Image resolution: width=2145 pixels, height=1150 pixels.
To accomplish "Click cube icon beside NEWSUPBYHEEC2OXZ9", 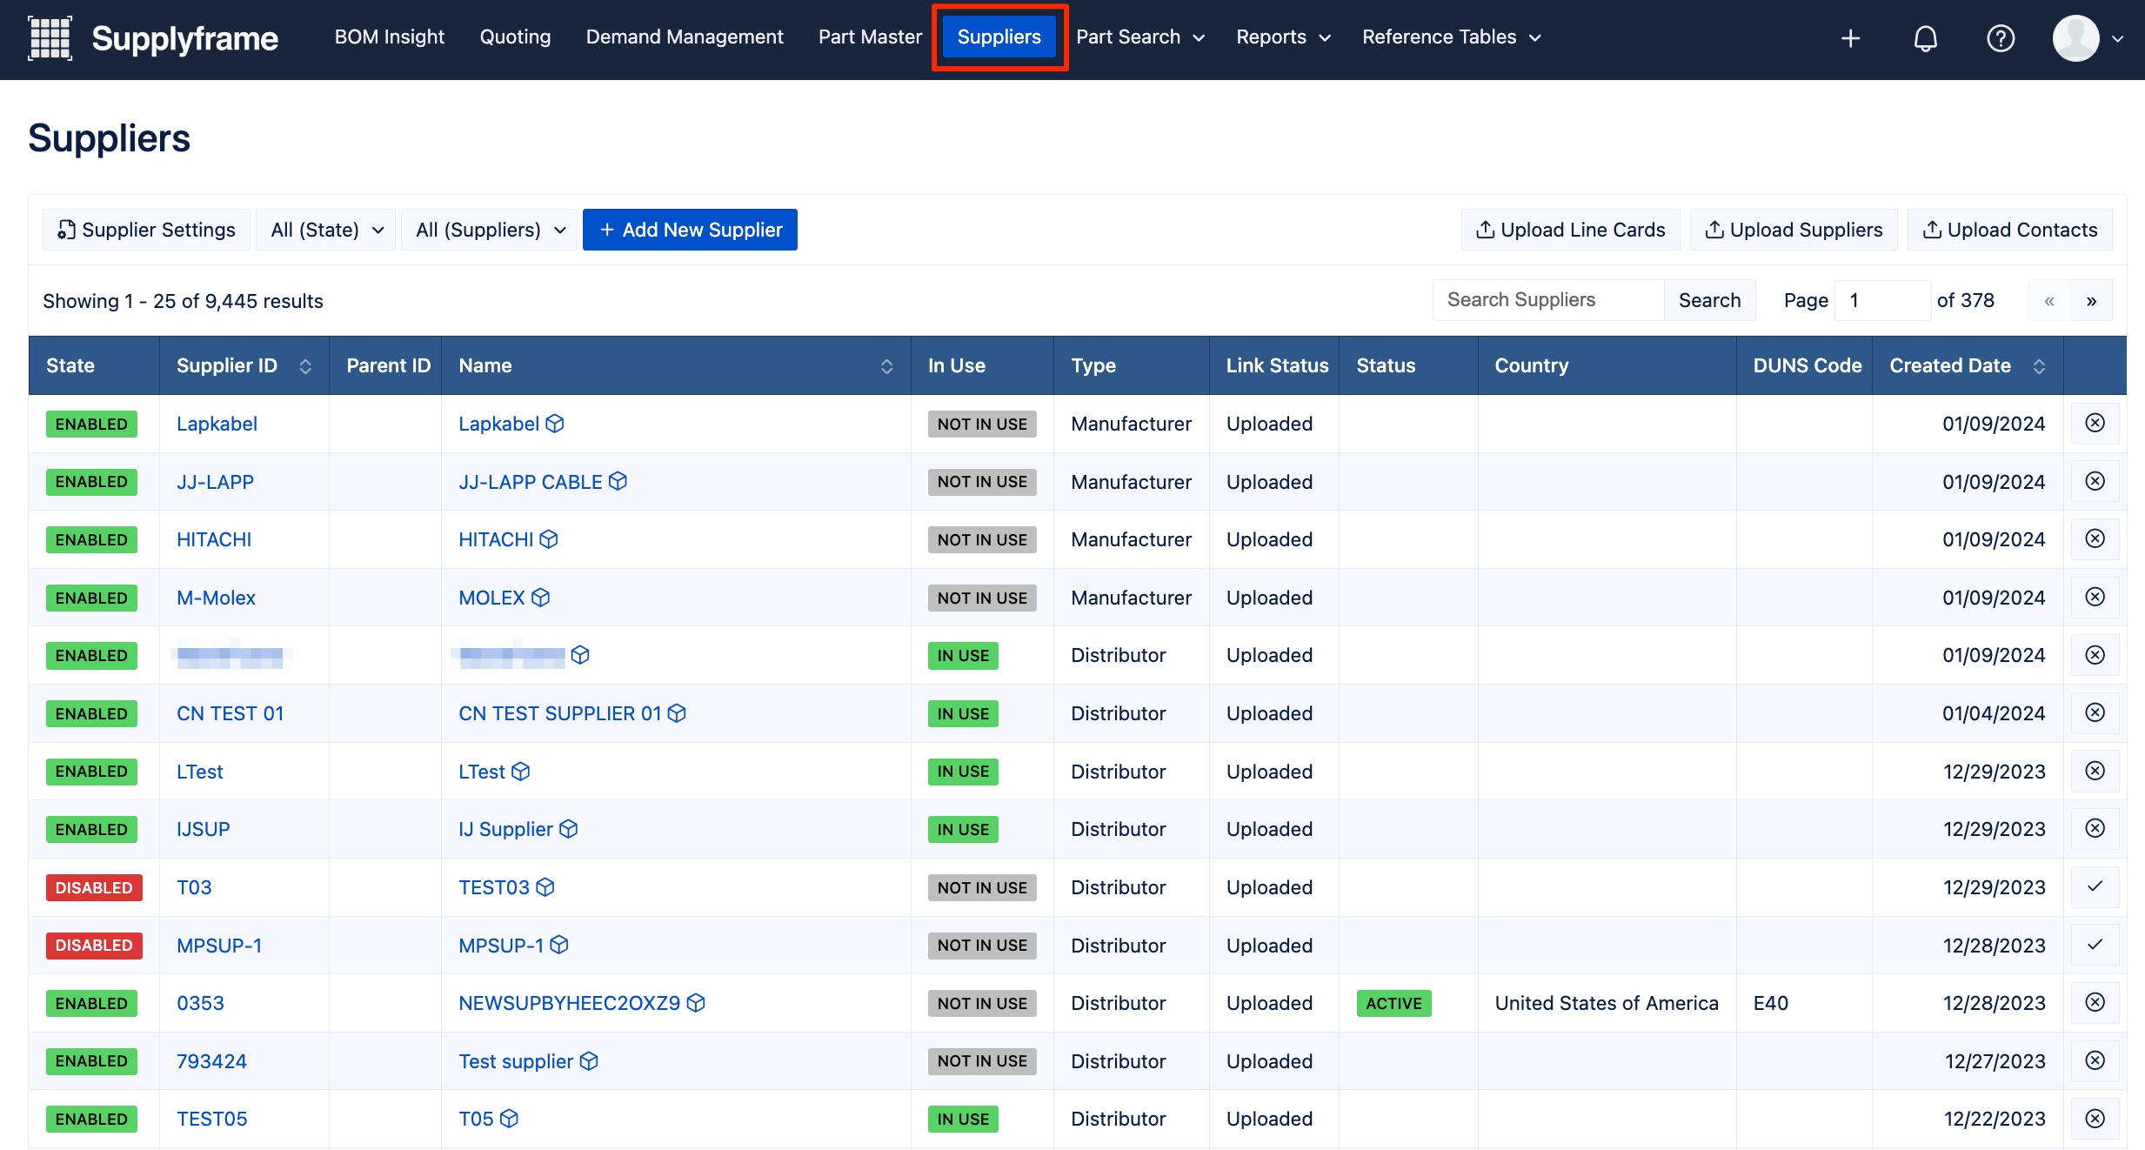I will (696, 1003).
